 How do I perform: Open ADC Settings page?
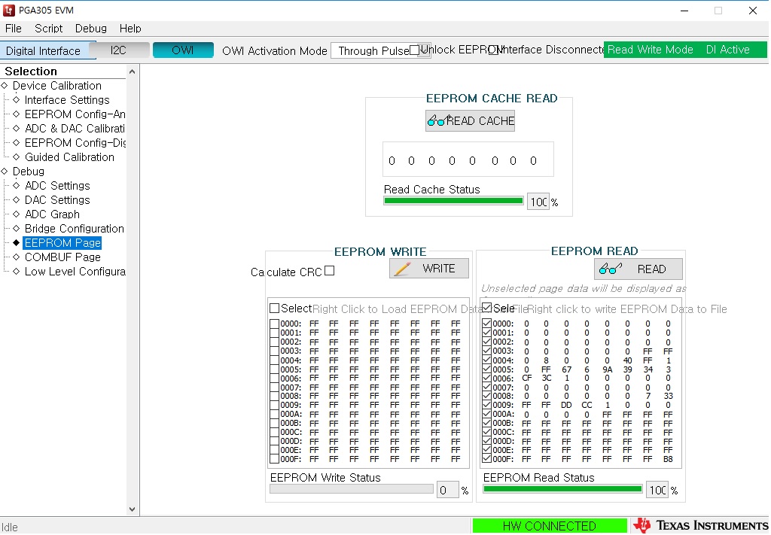pyautogui.click(x=57, y=186)
